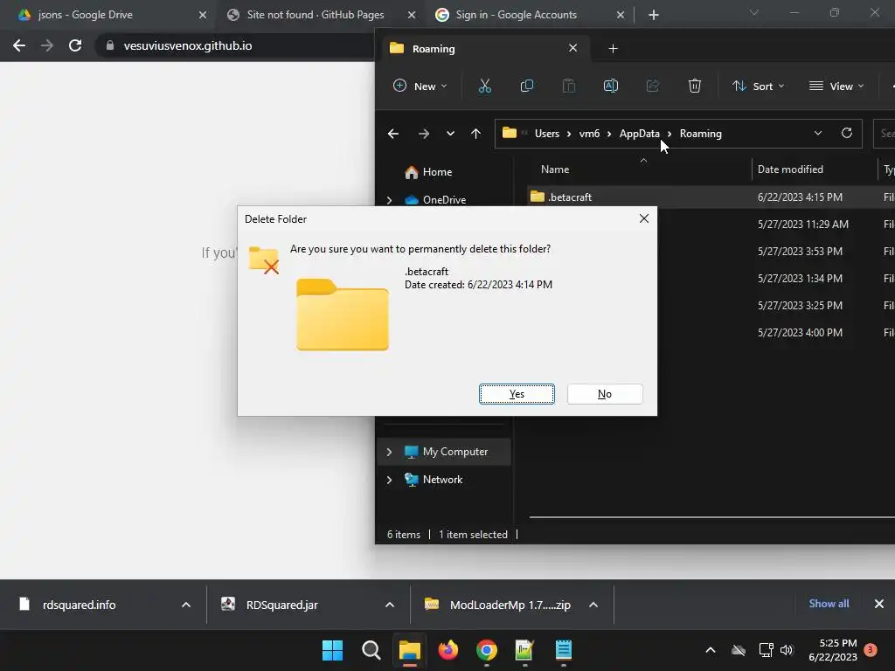Go up one folder level in Explorer
Viewport: 895px width, 671px height.
[475, 134]
